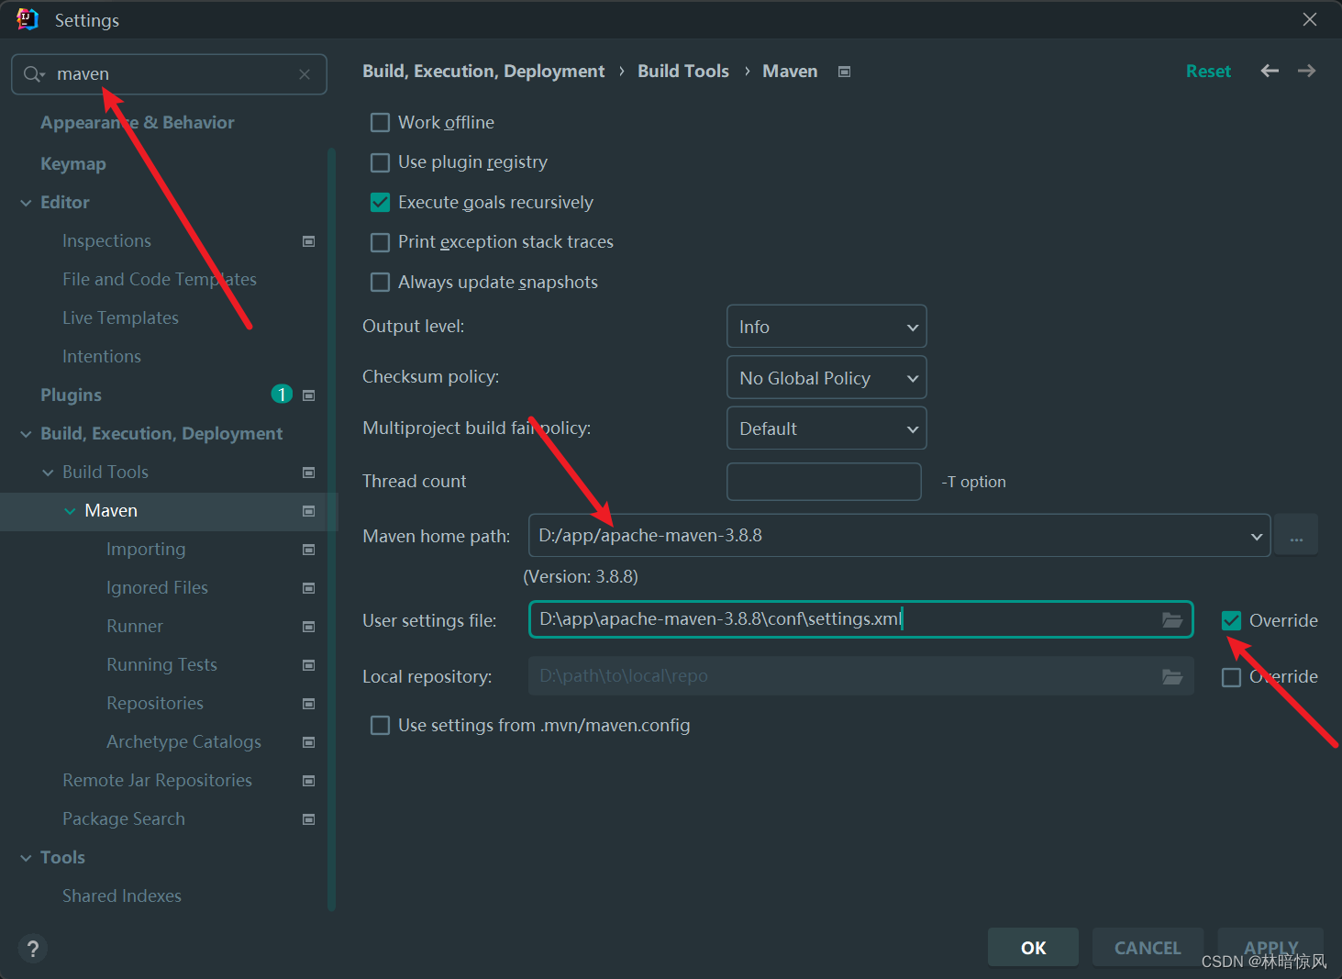
Task: Click project icon next to Importing
Action: click(x=309, y=550)
